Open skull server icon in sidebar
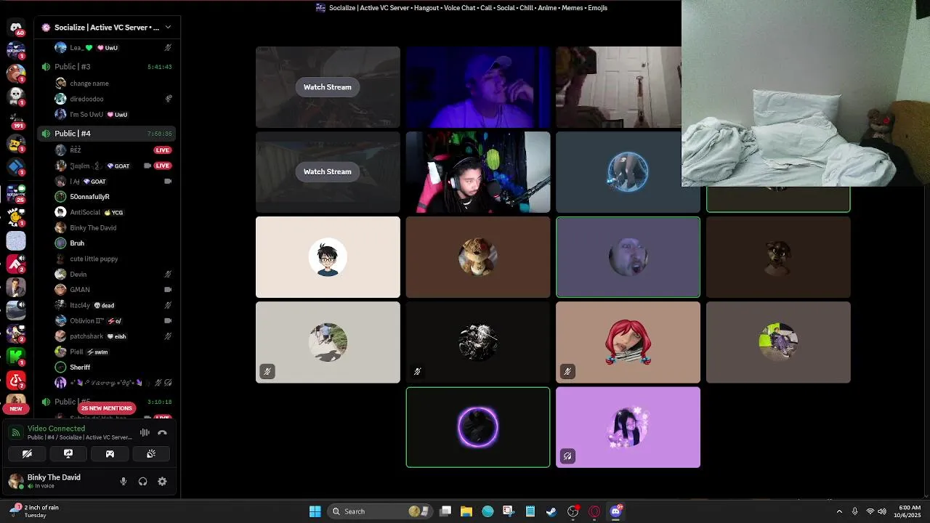The image size is (930, 523). point(16,96)
